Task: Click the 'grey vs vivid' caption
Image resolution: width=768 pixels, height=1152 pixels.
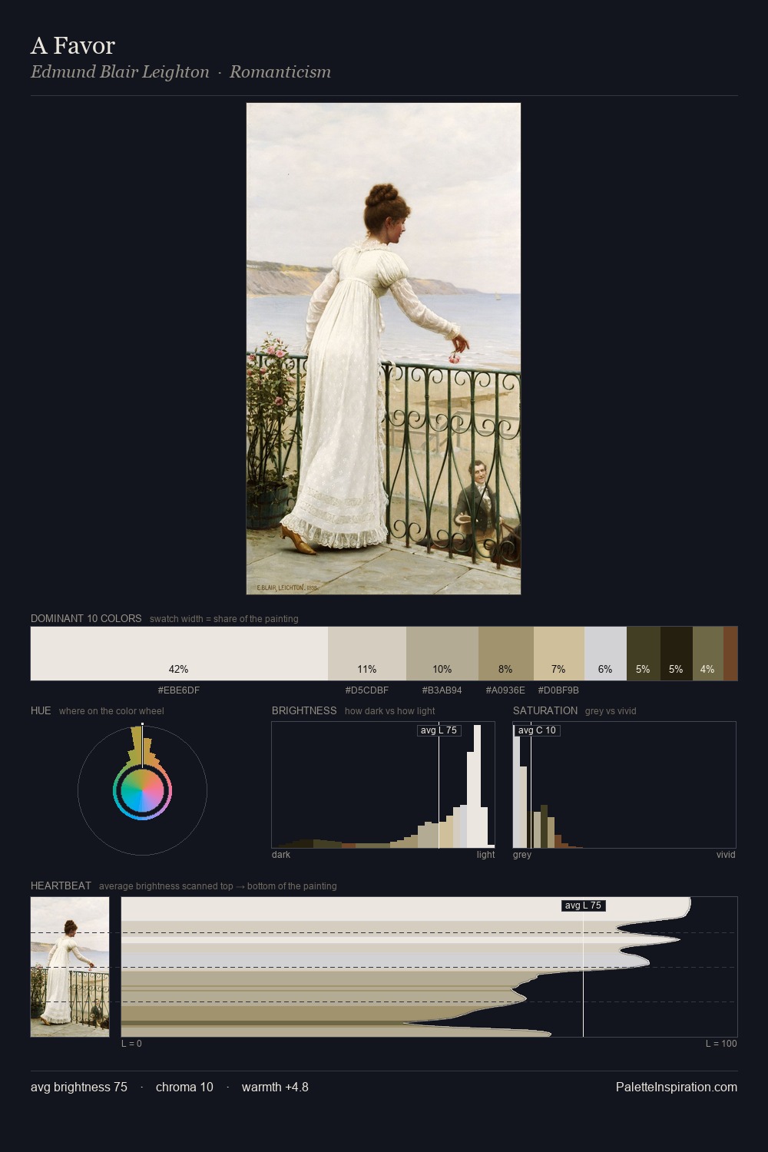Action: [x=611, y=711]
